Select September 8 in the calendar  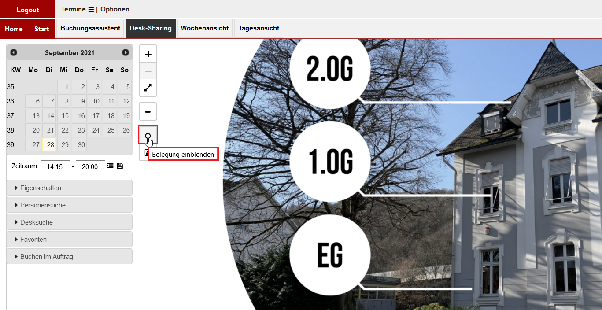point(64,101)
